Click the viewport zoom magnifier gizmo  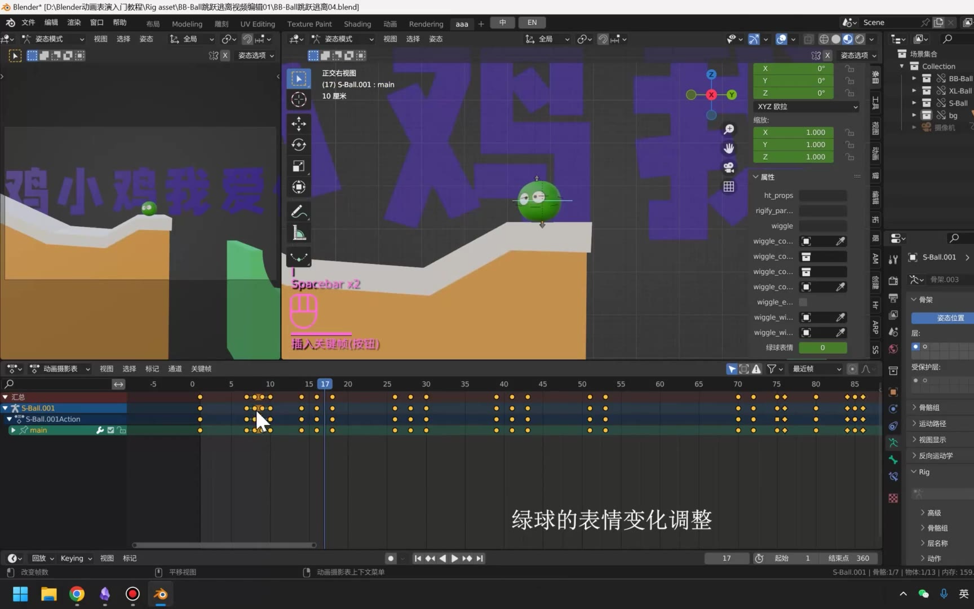coord(729,130)
